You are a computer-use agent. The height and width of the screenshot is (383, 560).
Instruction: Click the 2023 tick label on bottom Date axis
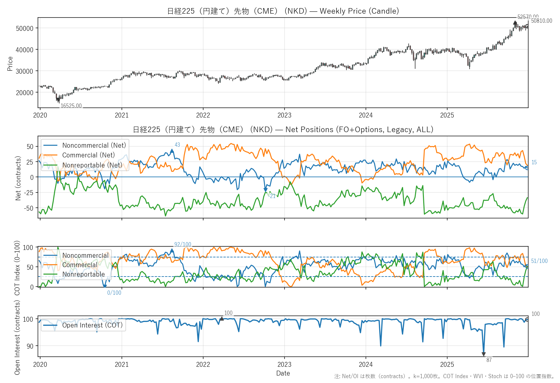[284, 364]
